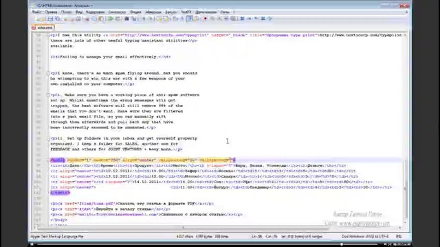Toggle synchronized horizontal scrolling
This screenshot has height=247, width=440.
point(166,19)
